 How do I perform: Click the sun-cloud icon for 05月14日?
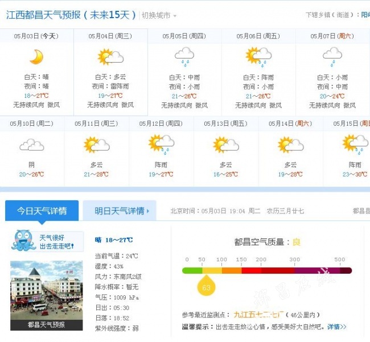[291, 145]
